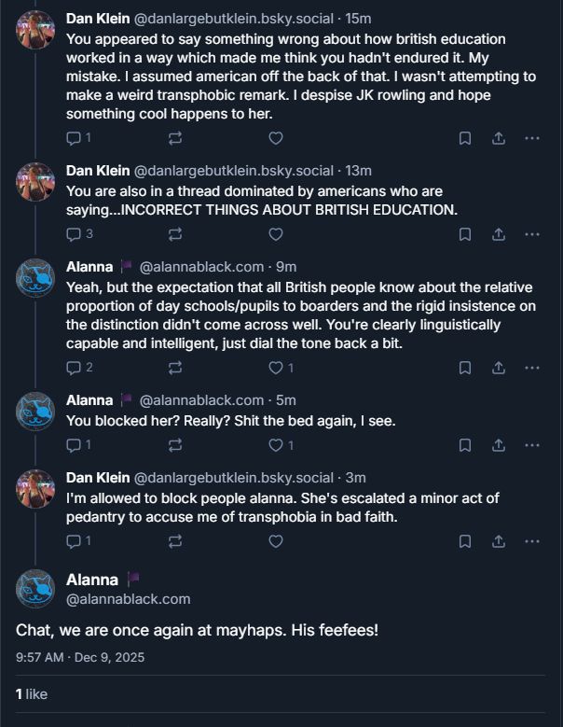
Task: Click Dan Klein's avatar on top post
Action: (x=35, y=30)
